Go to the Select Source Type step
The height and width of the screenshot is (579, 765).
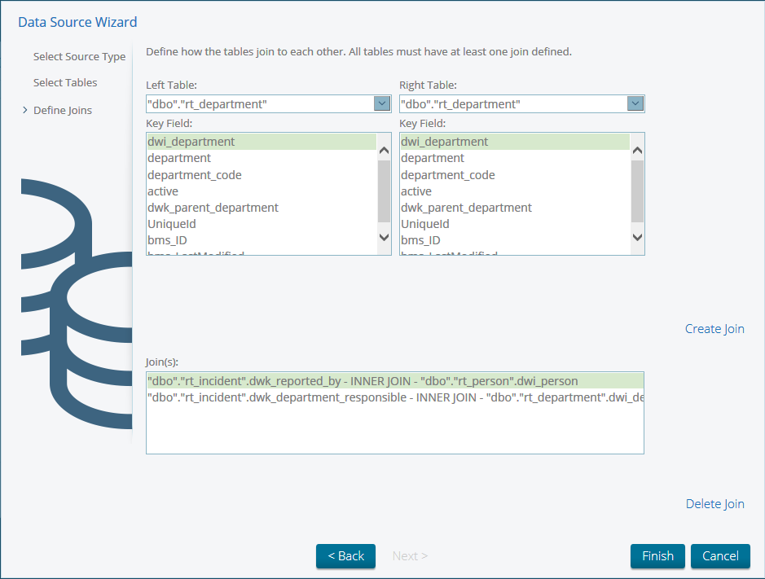point(79,56)
